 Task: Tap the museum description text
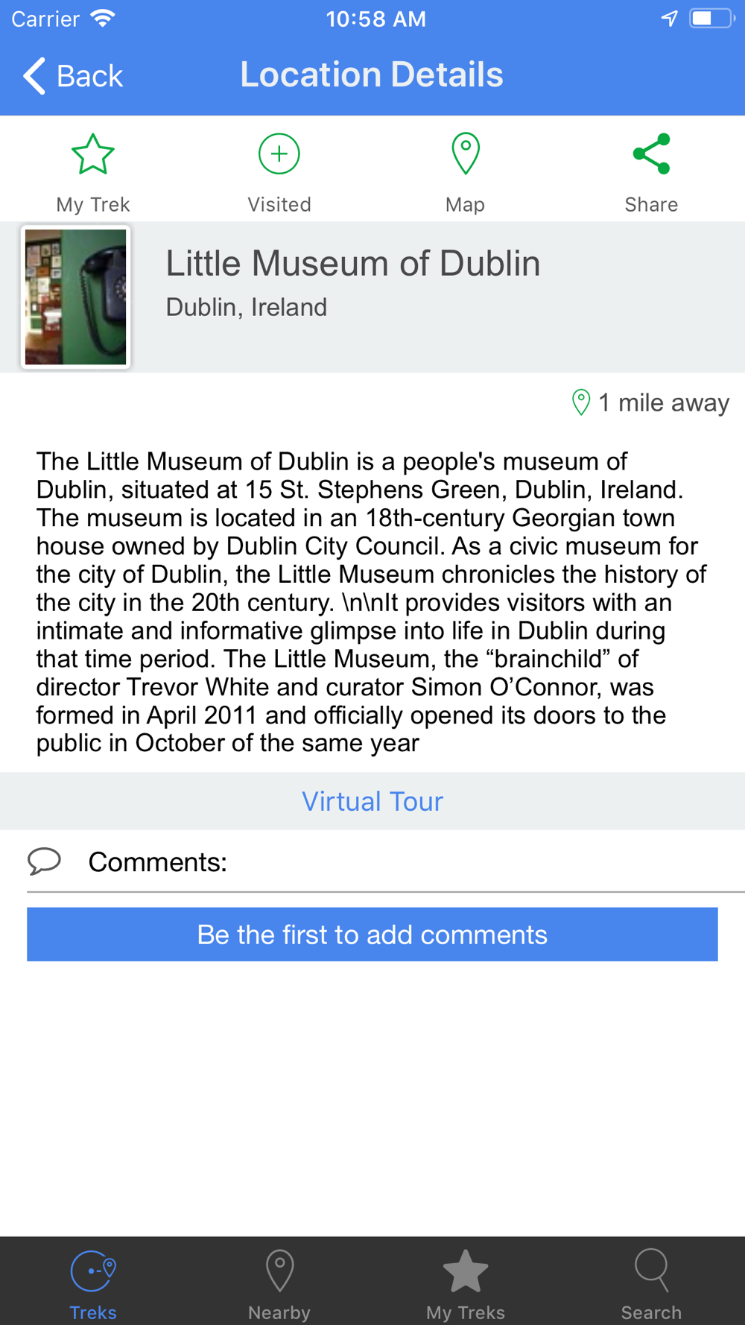tap(372, 602)
